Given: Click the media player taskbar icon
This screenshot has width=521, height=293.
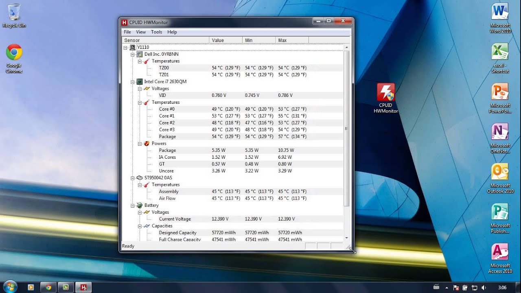Looking at the screenshot, I should 31,287.
